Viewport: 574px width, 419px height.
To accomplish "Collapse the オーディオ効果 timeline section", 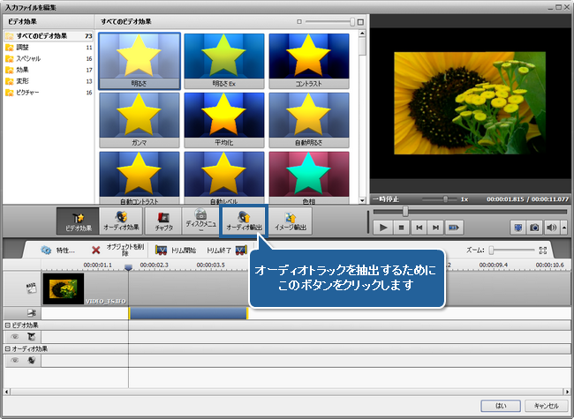I will pos(5,348).
